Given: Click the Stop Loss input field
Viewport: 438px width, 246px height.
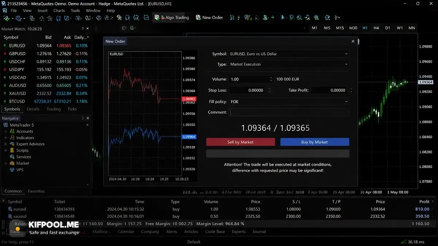Looking at the screenshot, I should [x=248, y=90].
